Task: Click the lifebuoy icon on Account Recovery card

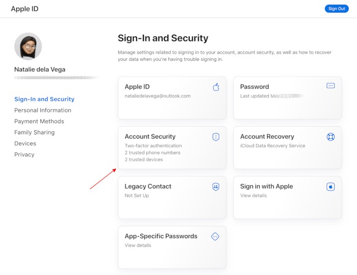Action: pos(330,136)
